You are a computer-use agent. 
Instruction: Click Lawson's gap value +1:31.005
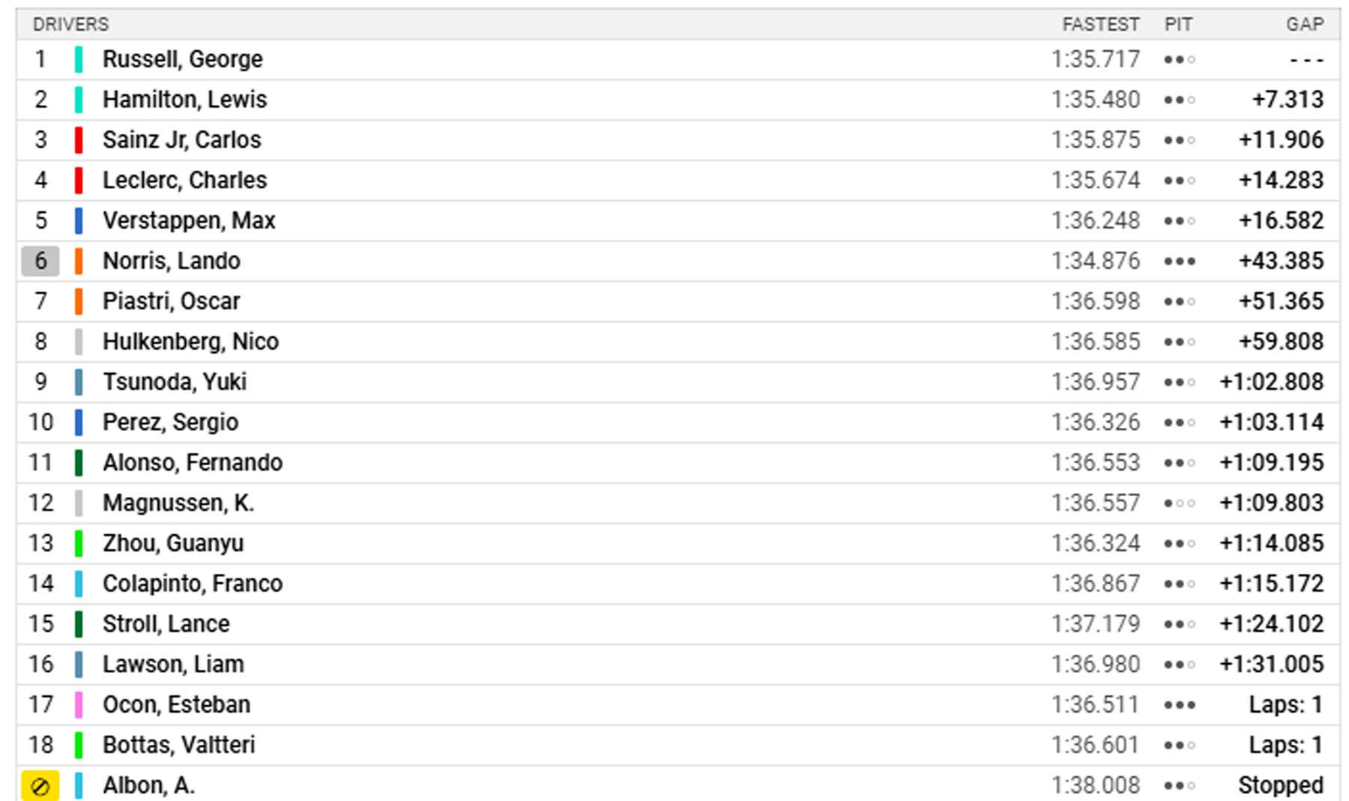coord(1272,664)
